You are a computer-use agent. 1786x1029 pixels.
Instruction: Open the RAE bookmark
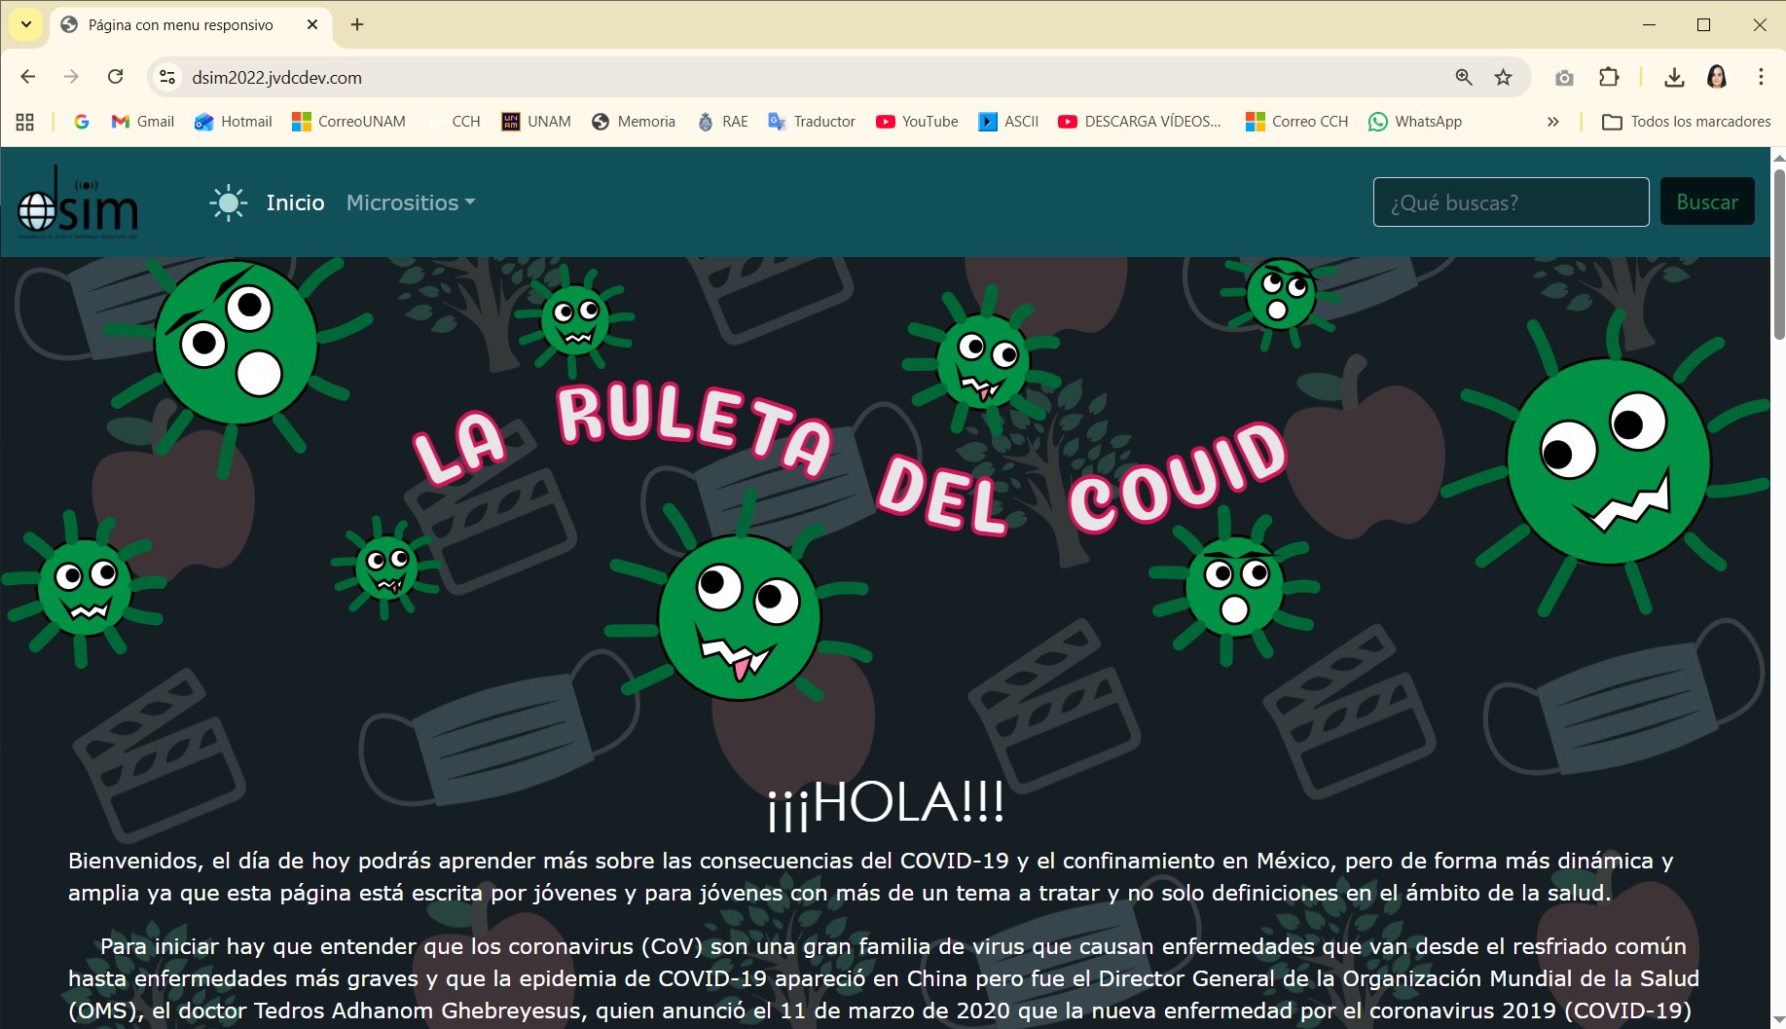pos(723,122)
